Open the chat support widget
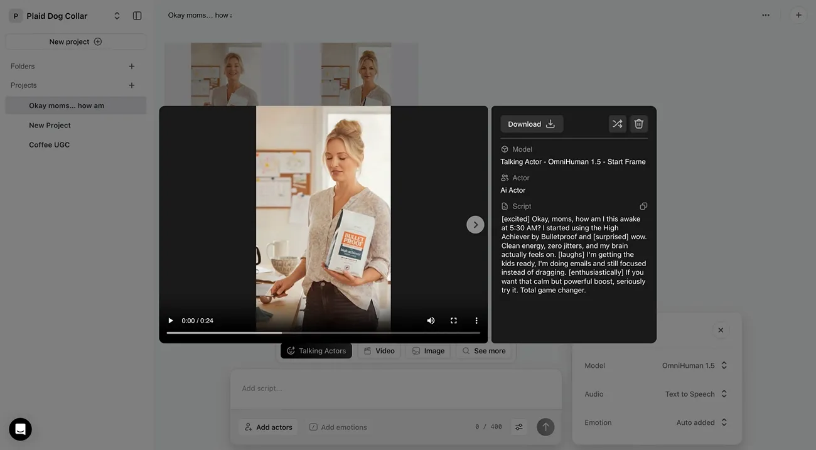Screen dimensions: 816x450 [20, 429]
